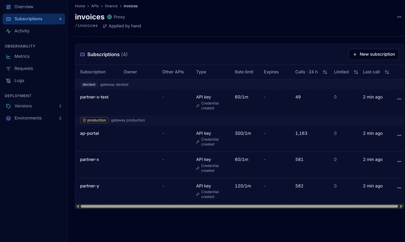
Task: Open row actions for partner-x-test
Action: 399,99
